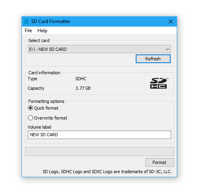
Task: Click the 3.77 GB capacity value
Action: click(83, 88)
